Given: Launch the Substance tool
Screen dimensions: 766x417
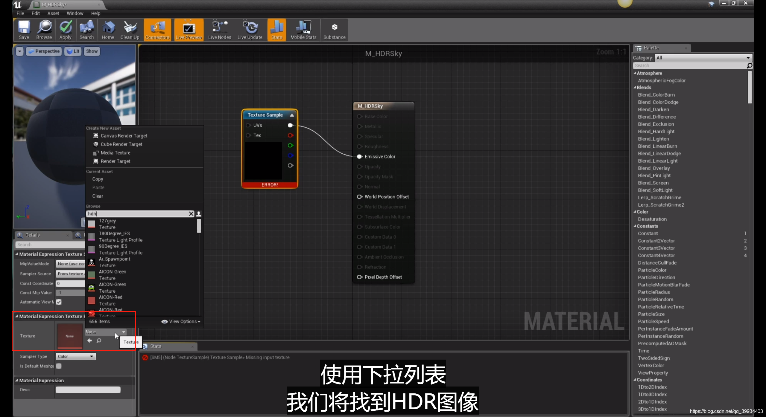Looking at the screenshot, I should coord(334,30).
